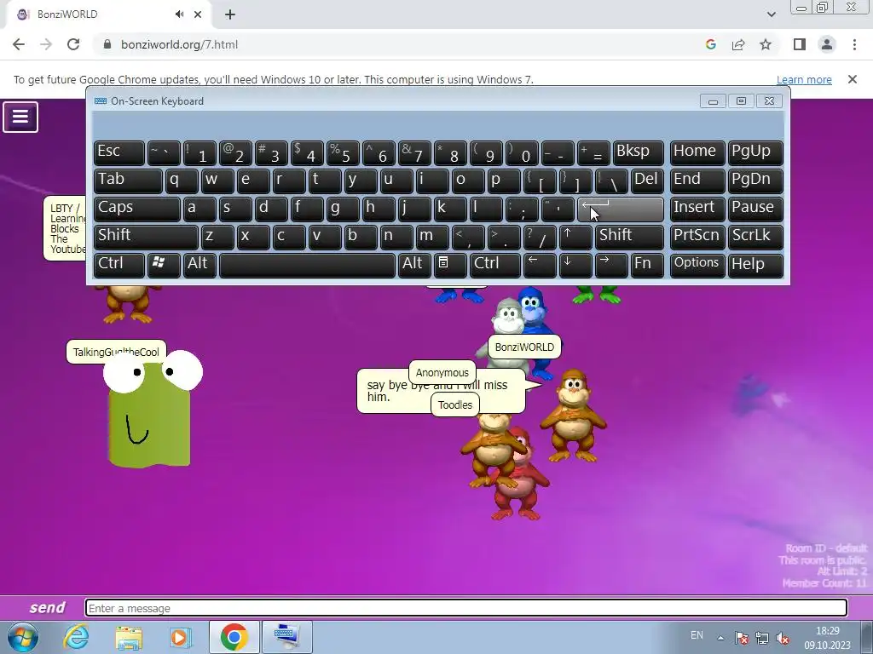
Task: Click the down arrow key
Action: click(x=575, y=265)
